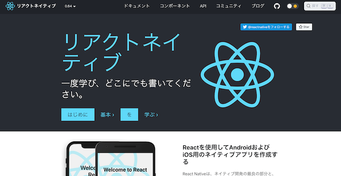The width and height of the screenshot is (341, 176).
Task: Follow @reactnative on Twitter button
Action: click(x=266, y=27)
